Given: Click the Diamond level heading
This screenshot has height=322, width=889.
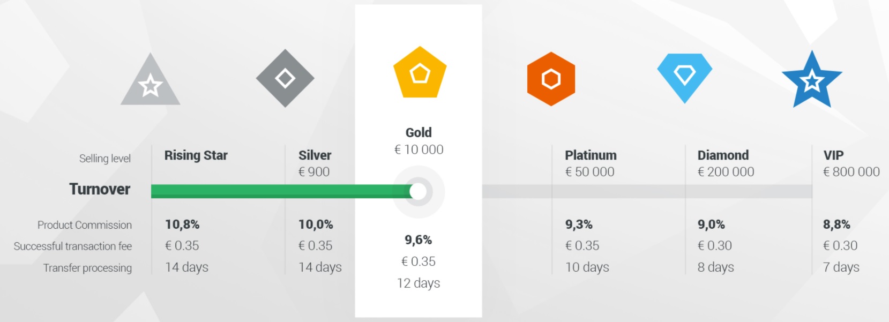Looking at the screenshot, I should 723,155.
